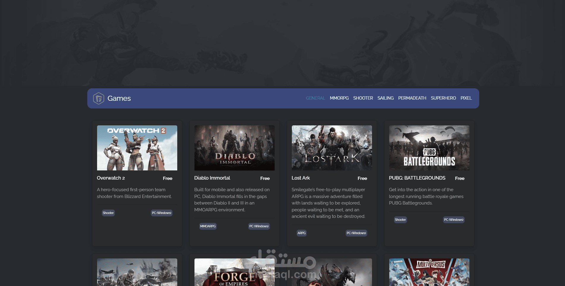
Task: Click PC (Windows) tag on Diablo Immortal card
Action: [x=259, y=226]
